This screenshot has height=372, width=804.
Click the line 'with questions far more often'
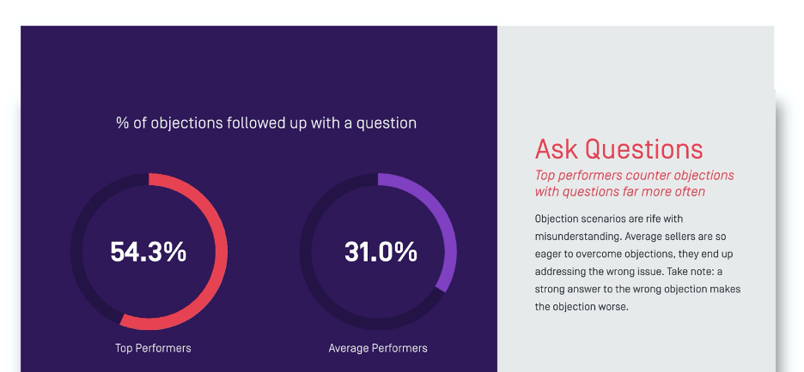pyautogui.click(x=619, y=191)
